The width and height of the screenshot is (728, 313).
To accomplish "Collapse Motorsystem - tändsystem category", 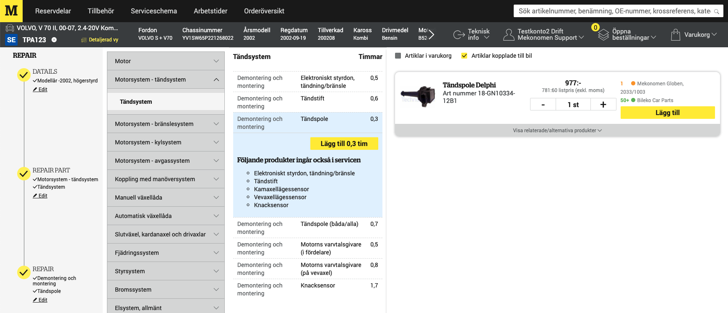I will [166, 80].
